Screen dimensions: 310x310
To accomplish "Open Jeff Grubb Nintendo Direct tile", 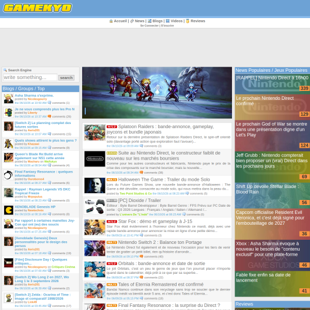I will pyautogui.click(x=272, y=167).
